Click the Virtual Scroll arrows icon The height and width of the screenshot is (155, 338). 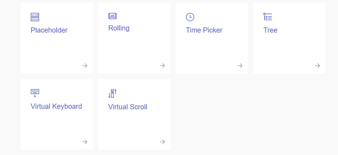click(112, 94)
